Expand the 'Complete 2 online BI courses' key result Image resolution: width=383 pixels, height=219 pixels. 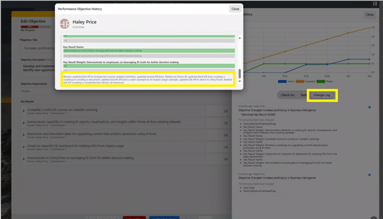(24, 111)
